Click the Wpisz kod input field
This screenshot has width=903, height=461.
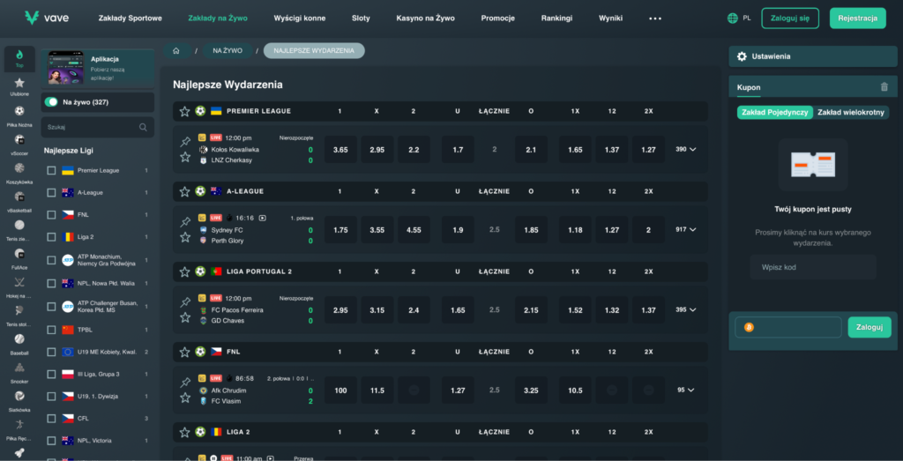812,267
